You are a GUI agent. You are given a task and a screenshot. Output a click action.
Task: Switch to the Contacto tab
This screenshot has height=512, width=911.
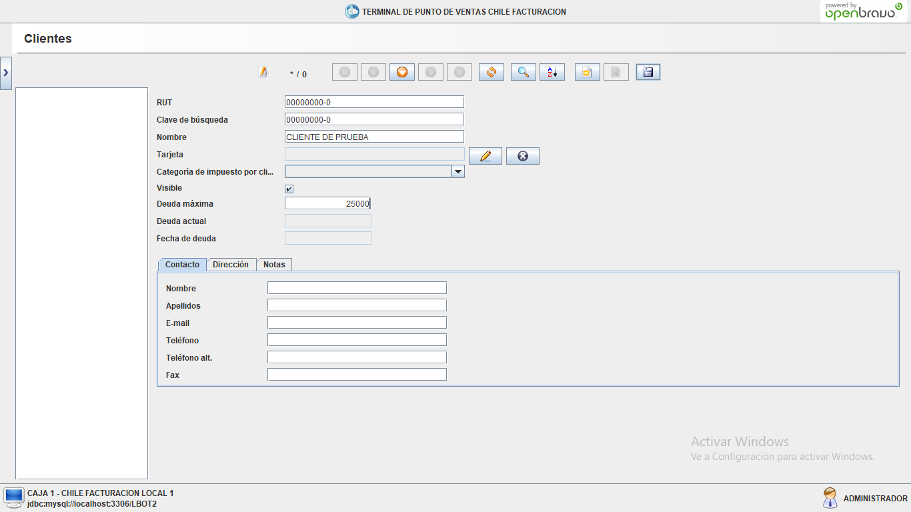click(x=182, y=265)
